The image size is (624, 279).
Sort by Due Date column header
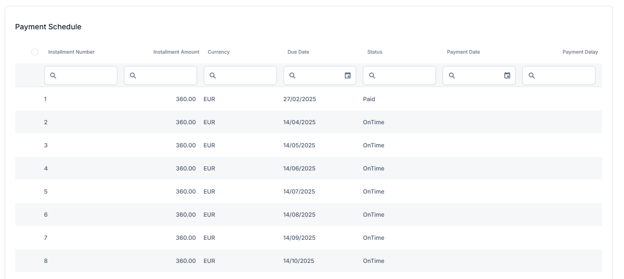coord(298,52)
